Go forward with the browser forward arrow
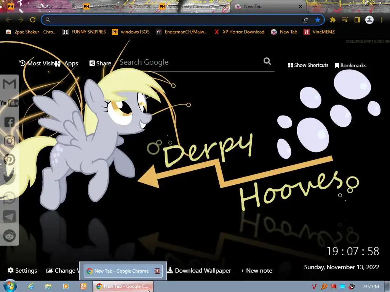Viewport: 390px width, 292px height. pos(21,20)
